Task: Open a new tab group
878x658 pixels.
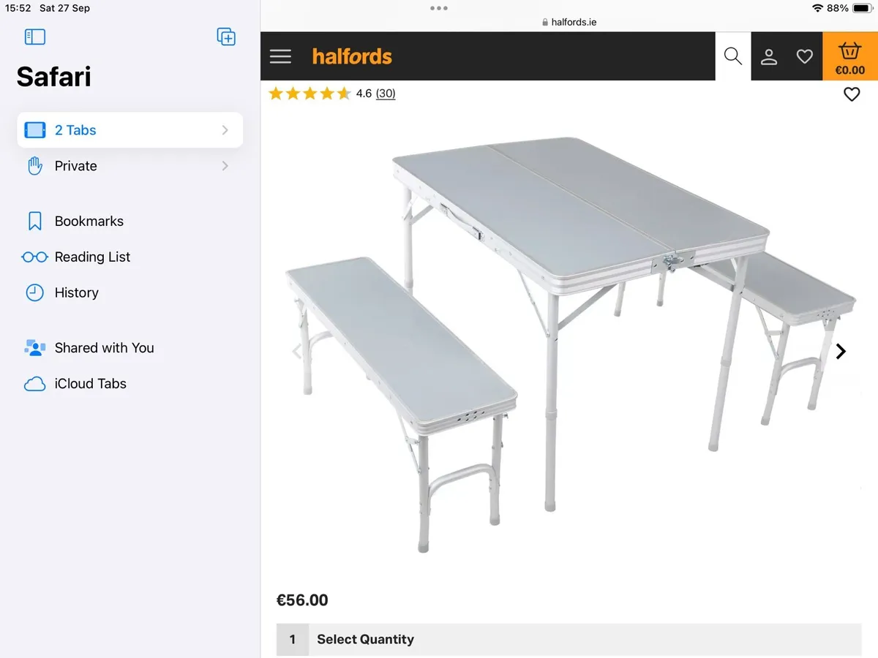Action: point(226,37)
